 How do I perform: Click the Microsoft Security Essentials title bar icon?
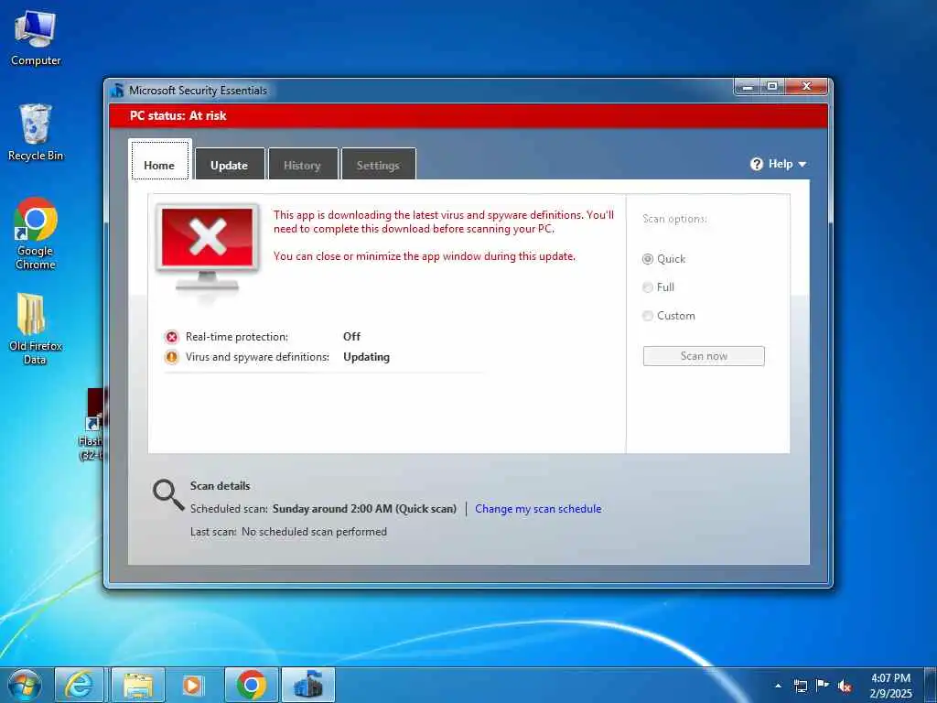point(117,91)
